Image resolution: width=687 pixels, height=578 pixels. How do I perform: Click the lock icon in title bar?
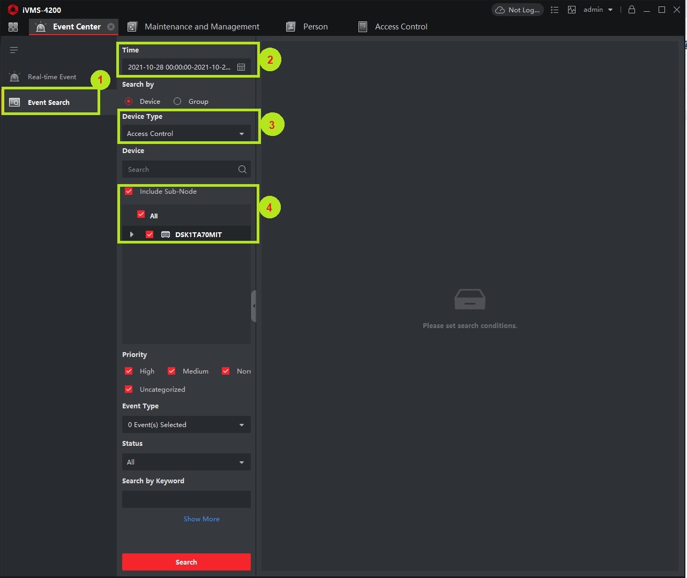(632, 10)
